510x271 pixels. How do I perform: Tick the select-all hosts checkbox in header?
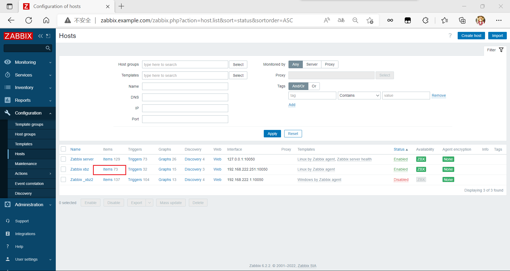point(63,149)
